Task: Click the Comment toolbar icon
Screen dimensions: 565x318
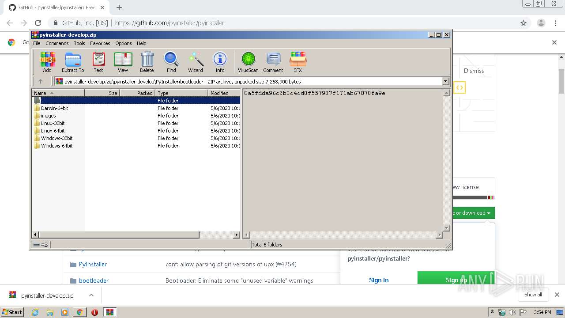Action: point(273,62)
